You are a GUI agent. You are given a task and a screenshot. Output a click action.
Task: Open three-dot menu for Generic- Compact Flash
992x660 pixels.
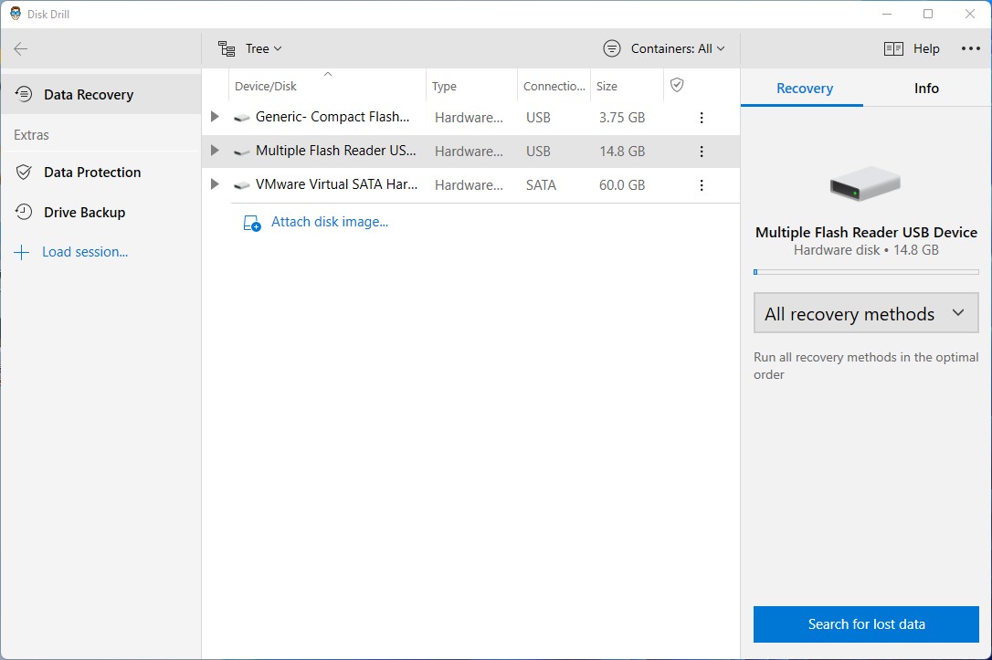pos(701,118)
